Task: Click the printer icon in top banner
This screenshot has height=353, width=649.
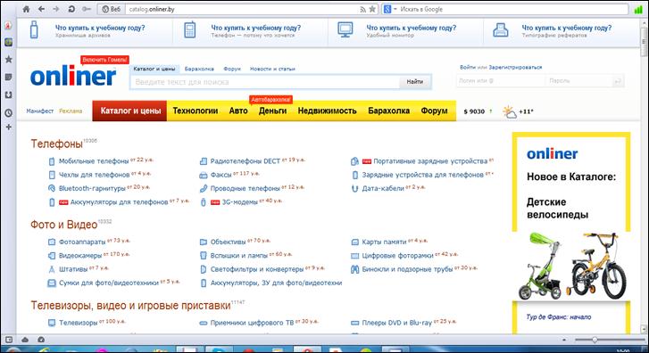Action: 501,30
